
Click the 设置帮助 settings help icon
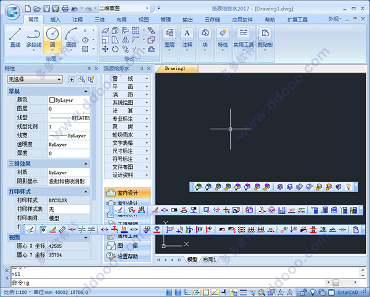click(x=128, y=256)
